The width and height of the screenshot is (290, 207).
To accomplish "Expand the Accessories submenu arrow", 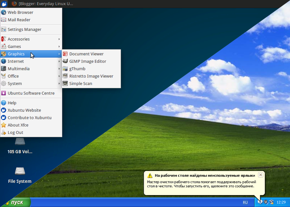I will coord(59,39).
